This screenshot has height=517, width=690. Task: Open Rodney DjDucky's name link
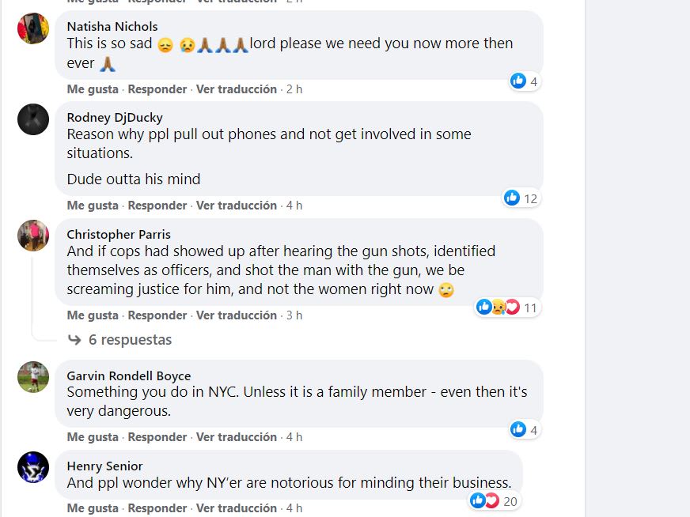click(x=115, y=118)
